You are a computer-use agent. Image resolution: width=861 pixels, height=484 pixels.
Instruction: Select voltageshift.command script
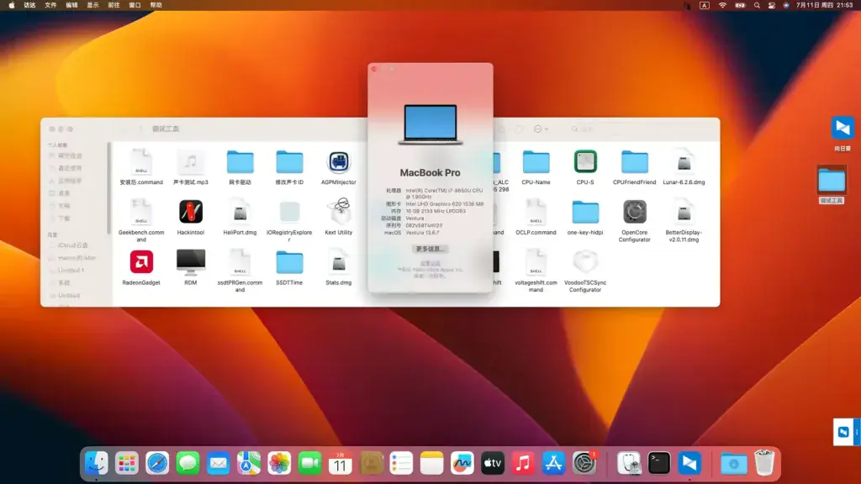coord(536,262)
